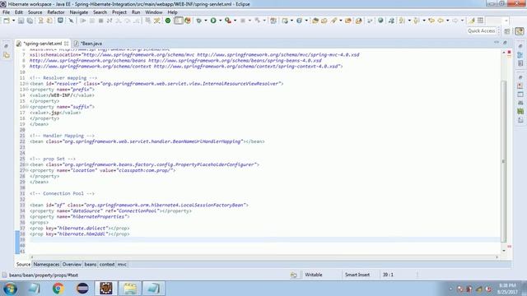Select the Java EE perspective icon

click(520, 31)
